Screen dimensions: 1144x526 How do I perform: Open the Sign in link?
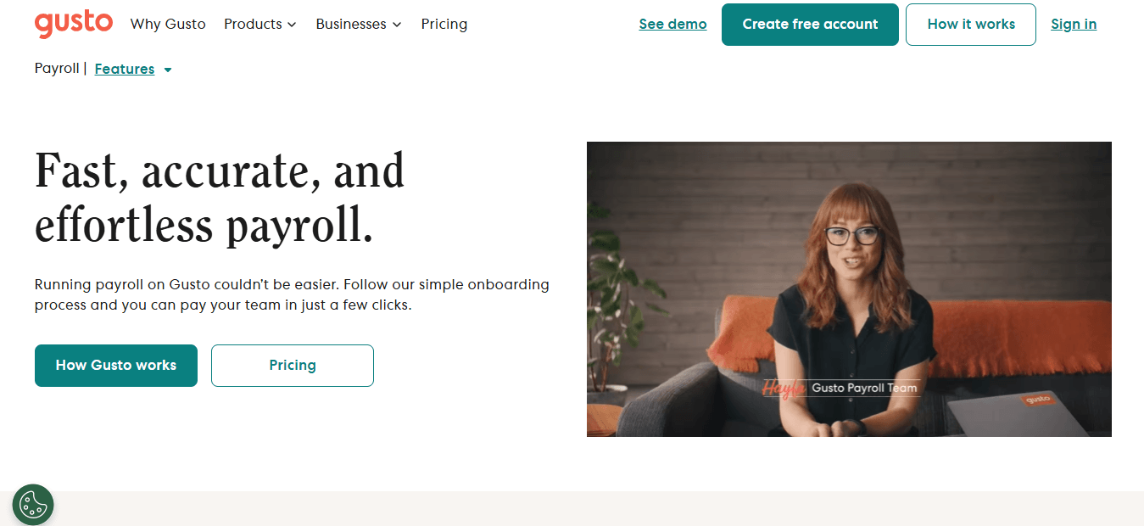(x=1074, y=24)
